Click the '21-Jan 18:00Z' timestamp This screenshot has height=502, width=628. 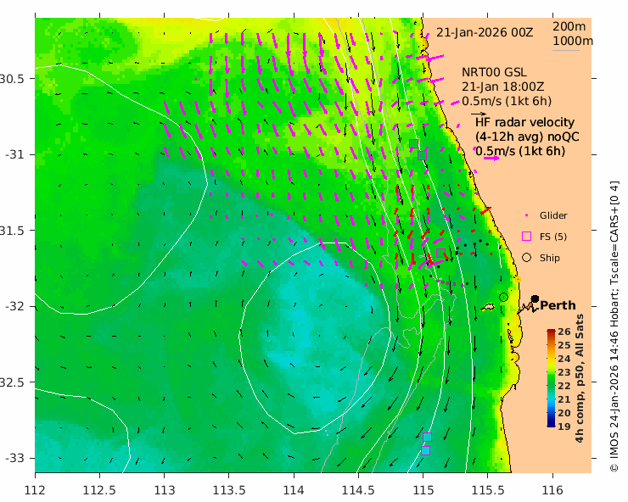[x=503, y=86]
